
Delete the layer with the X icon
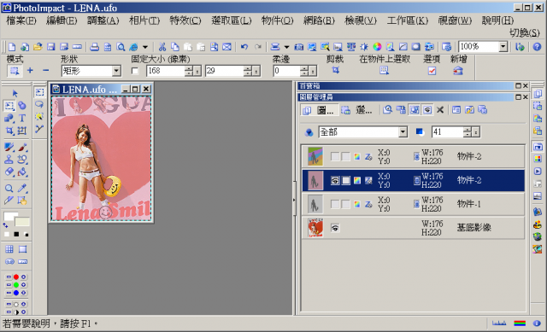440,110
